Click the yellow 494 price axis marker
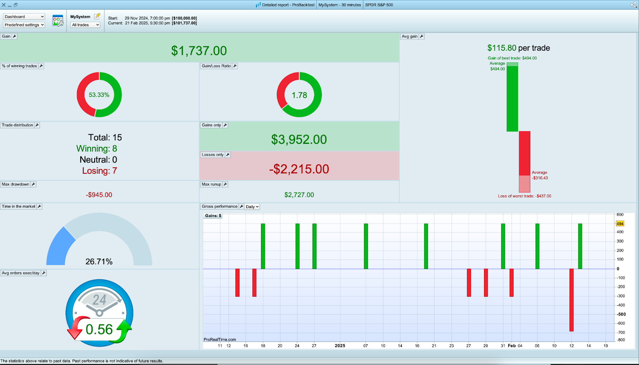This screenshot has width=639, height=365. pos(620,224)
